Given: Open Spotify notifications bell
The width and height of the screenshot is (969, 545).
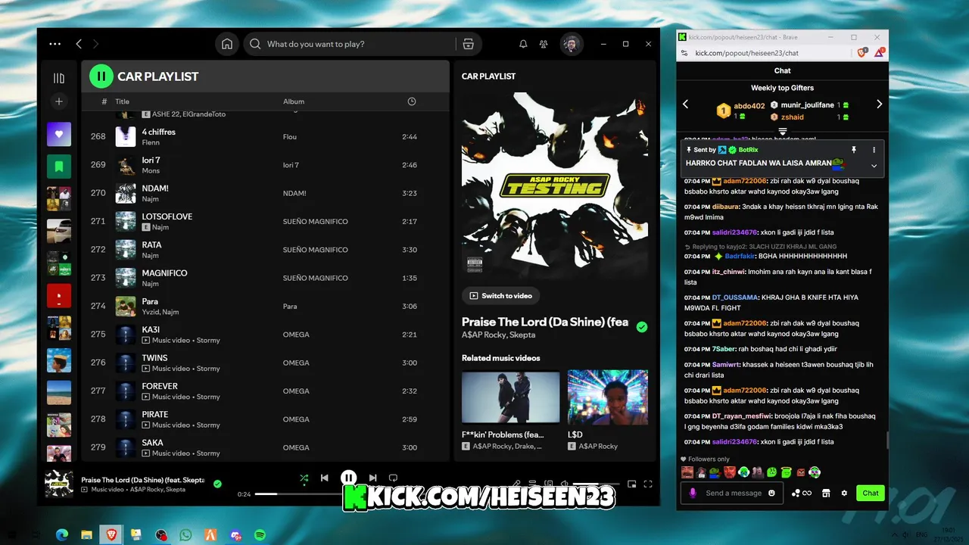Looking at the screenshot, I should pos(523,44).
